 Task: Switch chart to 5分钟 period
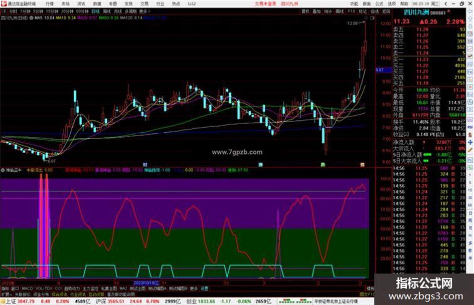pyautogui.click(x=38, y=11)
